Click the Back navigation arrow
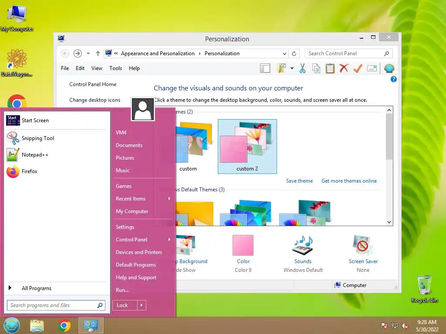The image size is (446, 334). coord(65,53)
